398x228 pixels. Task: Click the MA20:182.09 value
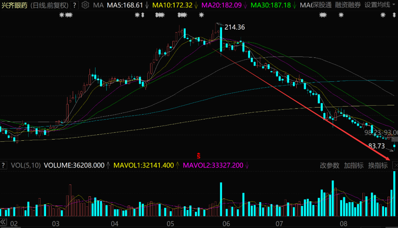[x=221, y=5]
